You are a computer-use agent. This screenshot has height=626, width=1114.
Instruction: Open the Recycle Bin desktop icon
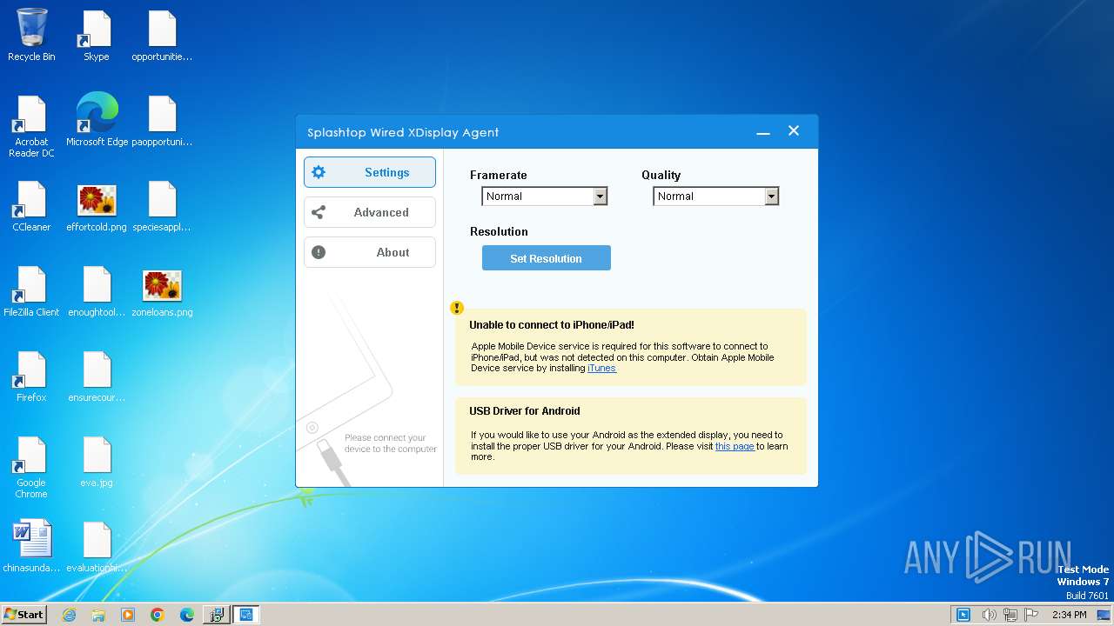[x=31, y=36]
